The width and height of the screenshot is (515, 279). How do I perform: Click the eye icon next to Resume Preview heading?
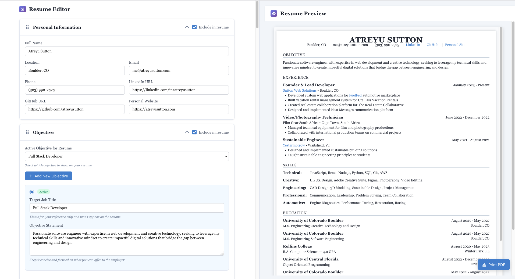[274, 13]
